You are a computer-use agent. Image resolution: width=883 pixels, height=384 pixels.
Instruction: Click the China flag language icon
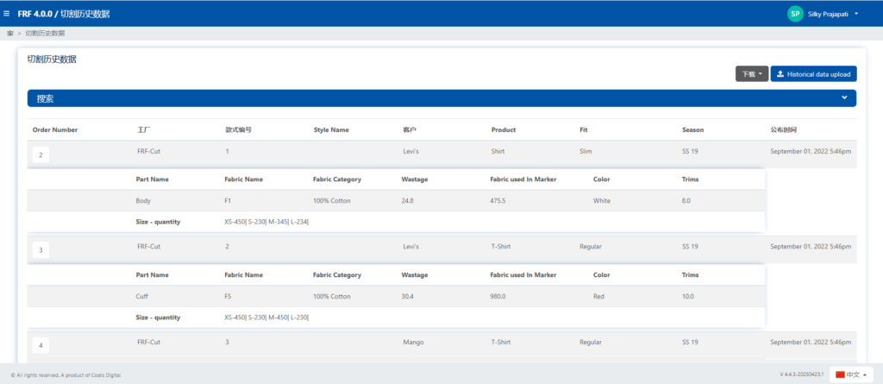[x=840, y=375]
